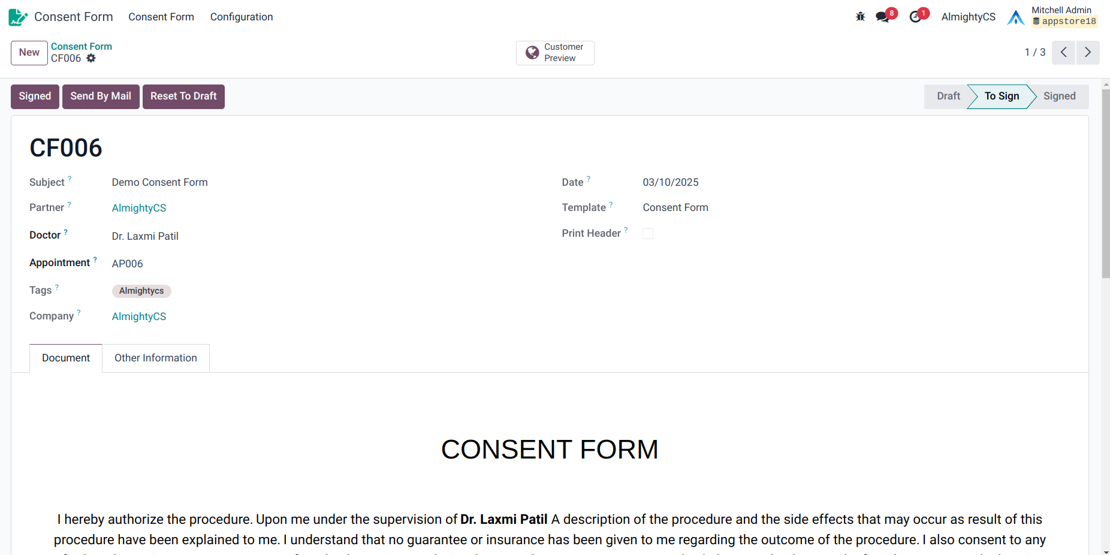
Task: Open the activities clock icon
Action: pyautogui.click(x=915, y=17)
